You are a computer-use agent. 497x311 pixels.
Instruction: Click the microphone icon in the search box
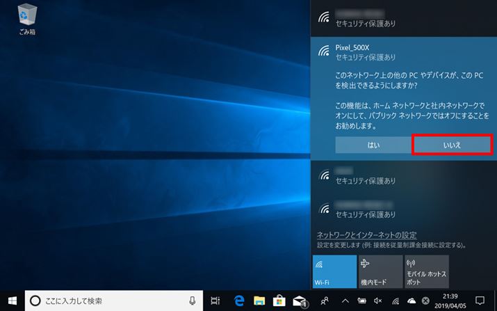[193, 300]
